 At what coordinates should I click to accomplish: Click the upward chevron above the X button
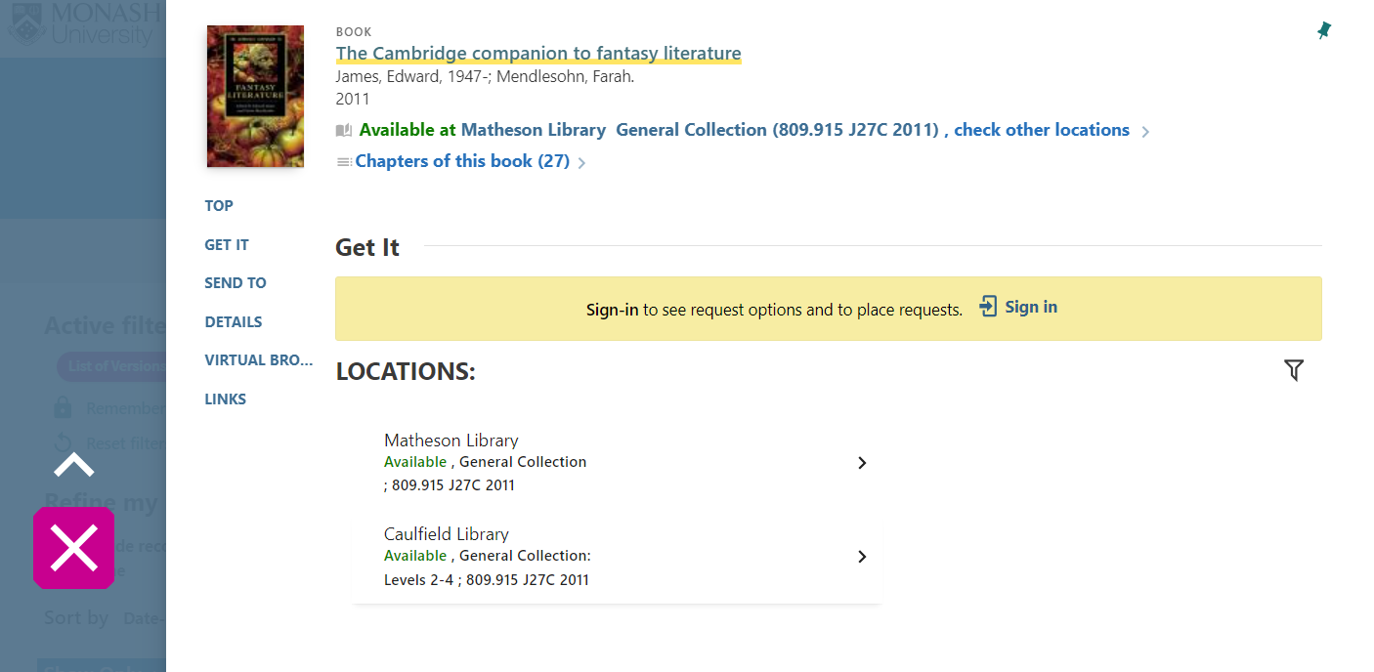74,465
